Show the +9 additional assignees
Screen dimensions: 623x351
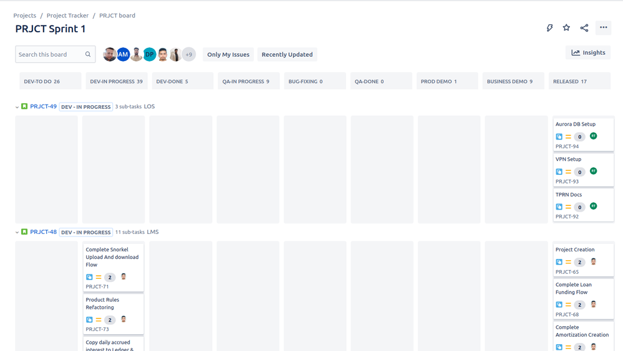pyautogui.click(x=189, y=54)
